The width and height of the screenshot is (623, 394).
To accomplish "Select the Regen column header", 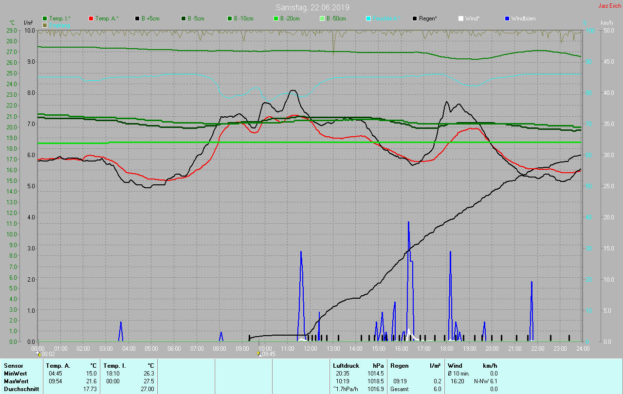I will [399, 365].
